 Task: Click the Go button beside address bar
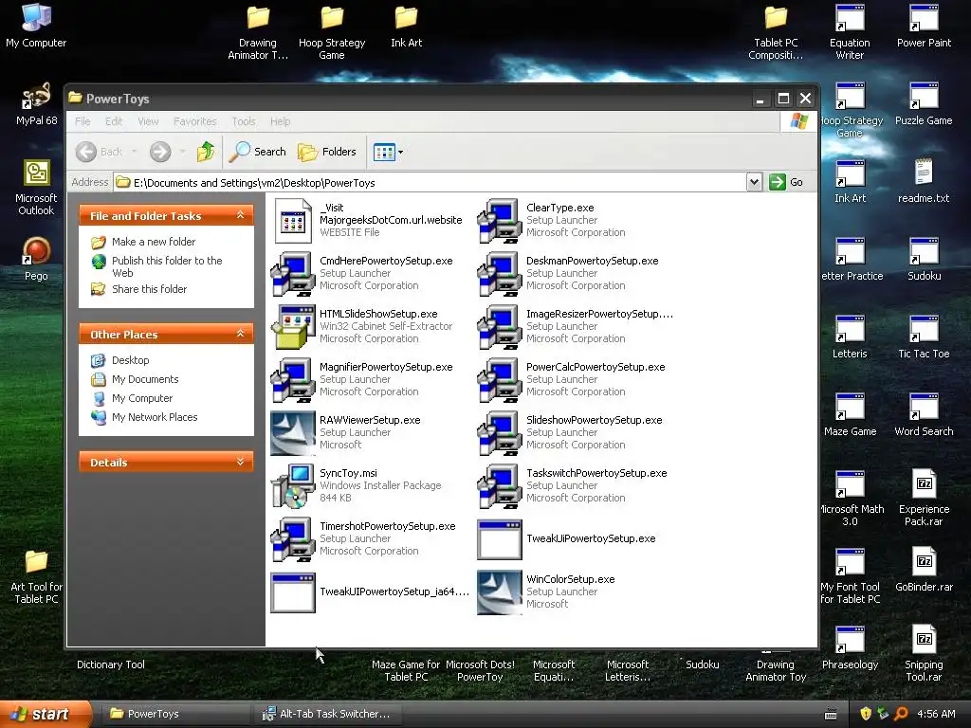[x=786, y=182]
